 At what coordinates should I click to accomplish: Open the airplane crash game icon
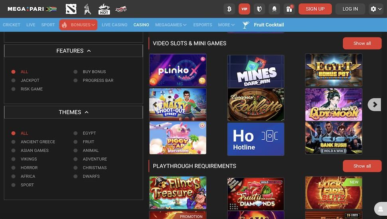(x=121, y=9)
